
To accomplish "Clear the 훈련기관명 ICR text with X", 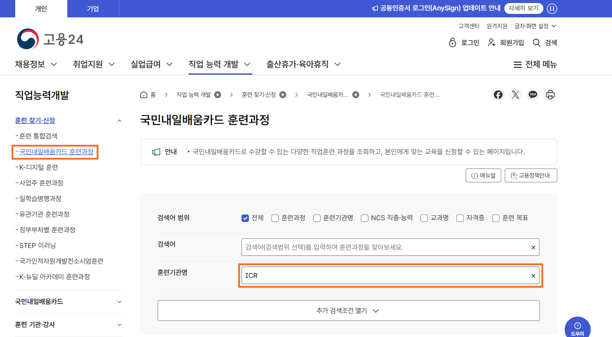I will tap(533, 276).
